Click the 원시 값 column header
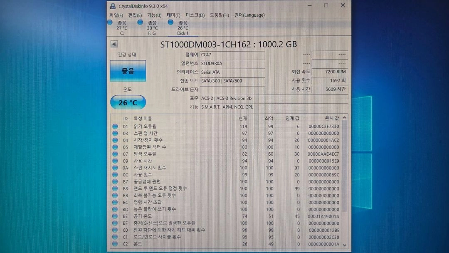The height and width of the screenshot is (253, 449). 332,118
